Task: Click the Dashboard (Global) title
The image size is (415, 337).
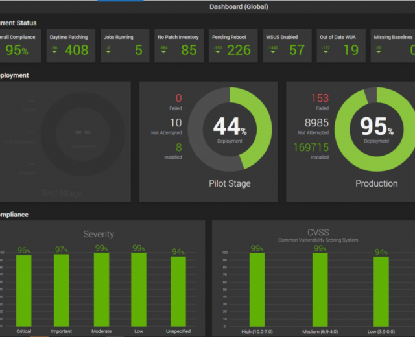Action: point(239,7)
